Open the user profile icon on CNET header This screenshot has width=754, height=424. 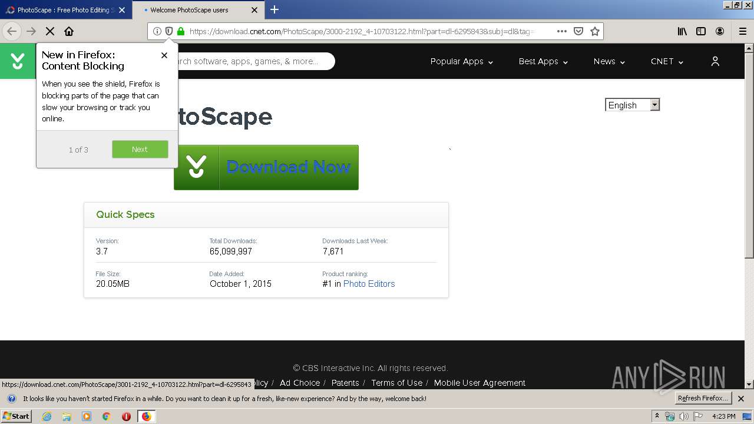point(715,61)
